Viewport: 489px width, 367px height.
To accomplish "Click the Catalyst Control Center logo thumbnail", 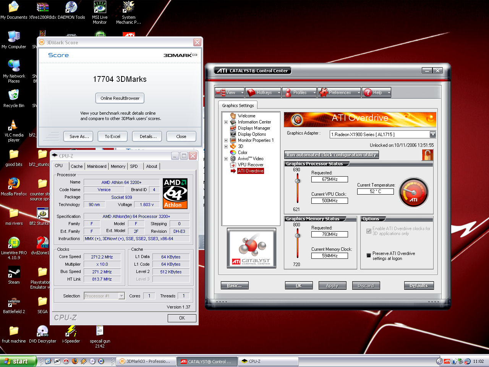I will [x=251, y=248].
